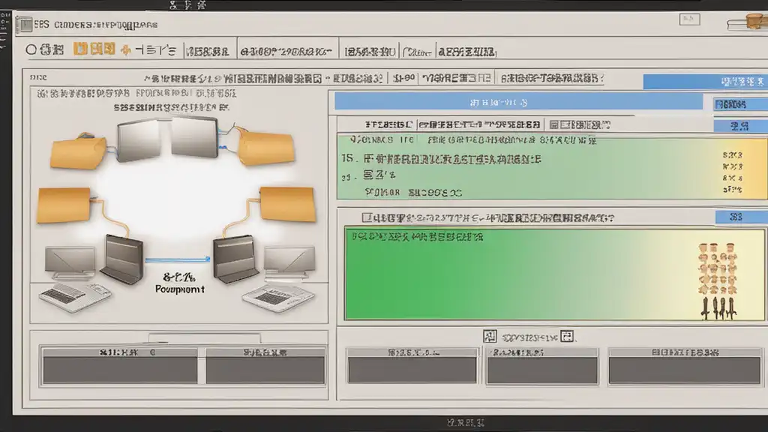768x432 pixels.
Task: Click the left gray desktop computer in diagram
Action: click(70, 263)
